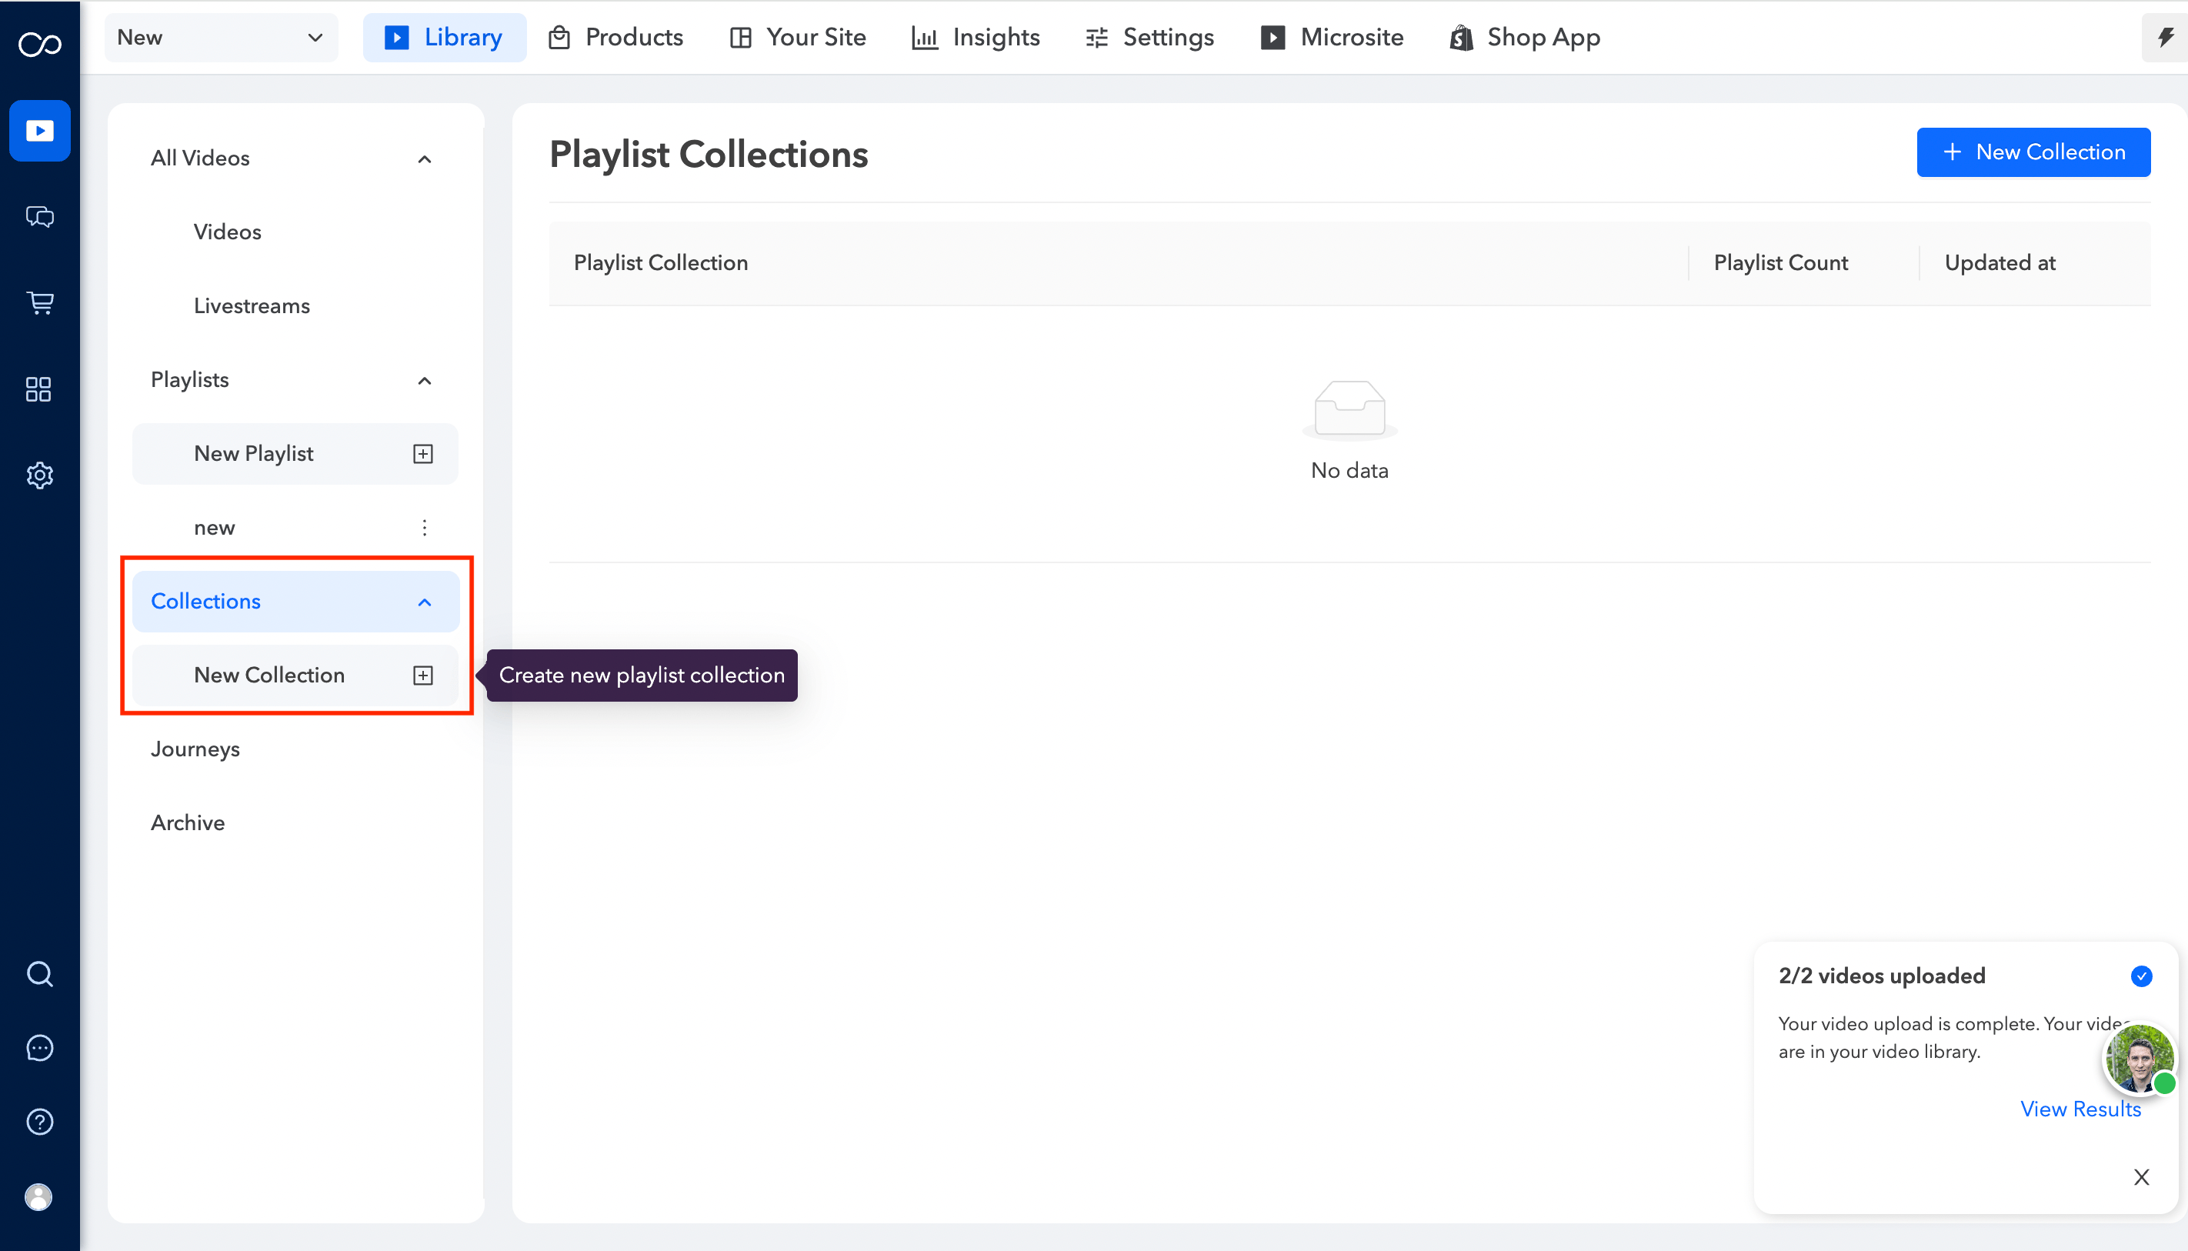Open Journeys in the sidebar
This screenshot has height=1251, width=2188.
(x=195, y=749)
